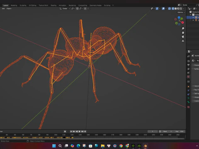The width and height of the screenshot is (199, 149).
Task: Toggle viewport overlays button
Action: [x=163, y=9]
